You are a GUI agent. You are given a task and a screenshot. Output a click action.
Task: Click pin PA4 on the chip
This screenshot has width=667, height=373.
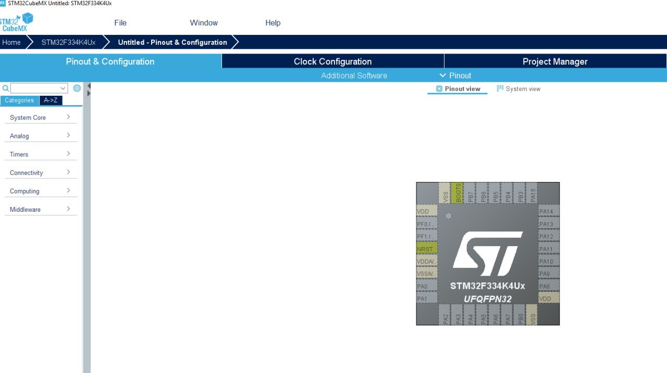tap(470, 315)
